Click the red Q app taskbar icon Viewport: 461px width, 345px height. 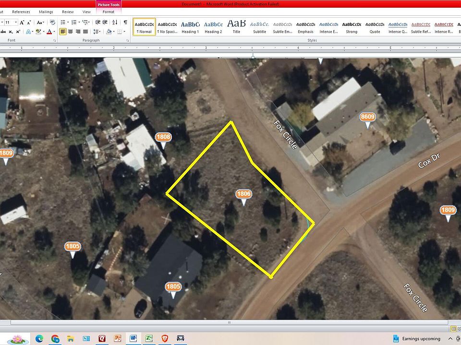click(102, 339)
